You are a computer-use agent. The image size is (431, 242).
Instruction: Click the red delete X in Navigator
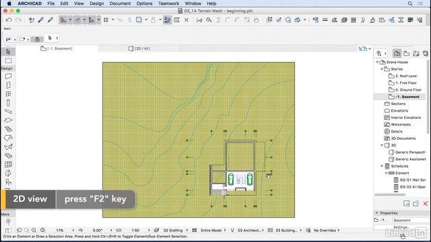click(425, 203)
